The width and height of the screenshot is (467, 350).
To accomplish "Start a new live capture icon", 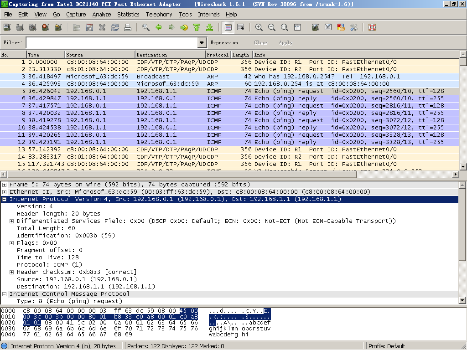I will click(33, 28).
